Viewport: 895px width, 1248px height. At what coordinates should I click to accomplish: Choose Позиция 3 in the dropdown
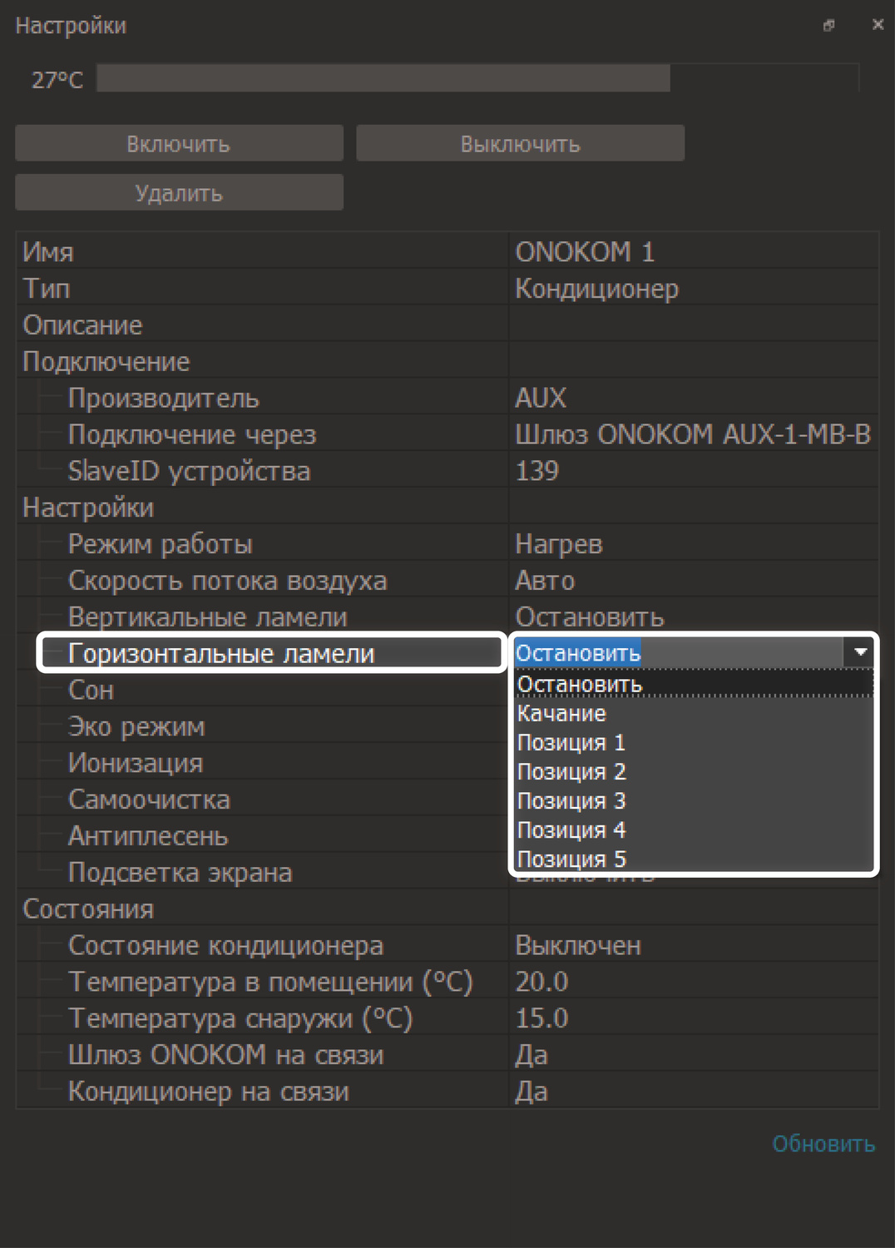click(571, 801)
